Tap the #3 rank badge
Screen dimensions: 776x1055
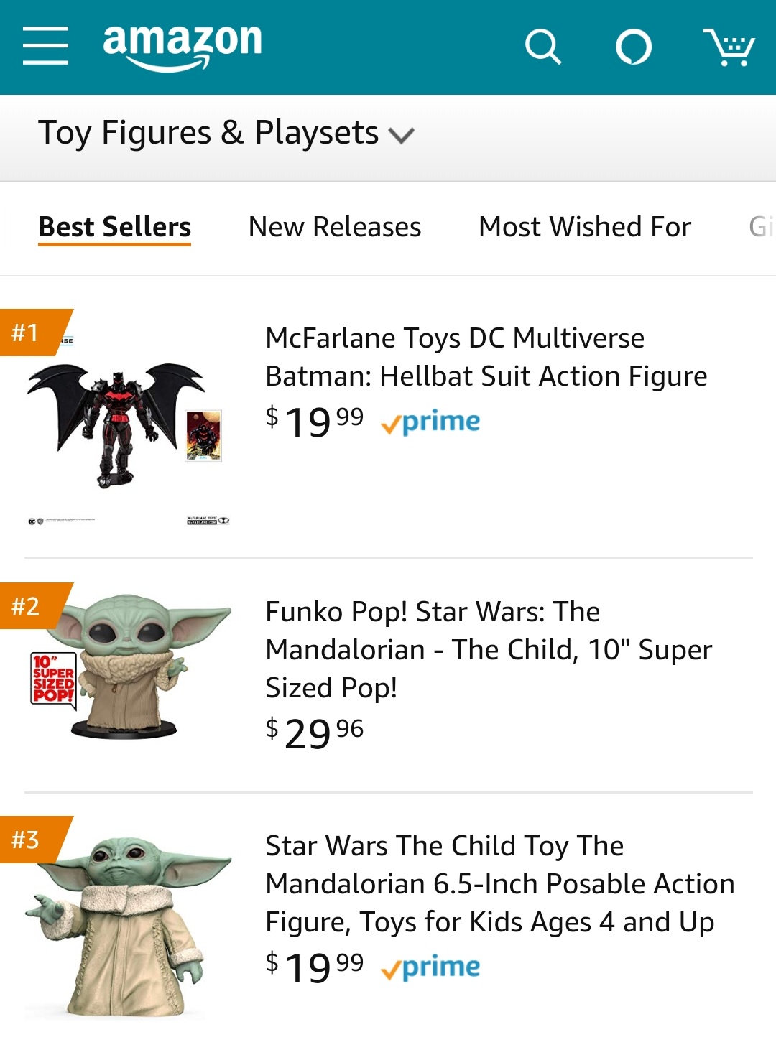[27, 840]
